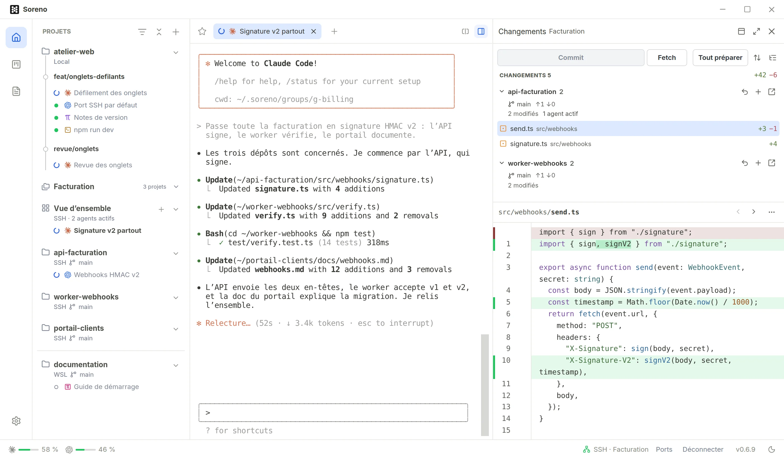This screenshot has width=784, height=459.
Task: Collapse worker-webhooks changes group
Action: (501, 163)
